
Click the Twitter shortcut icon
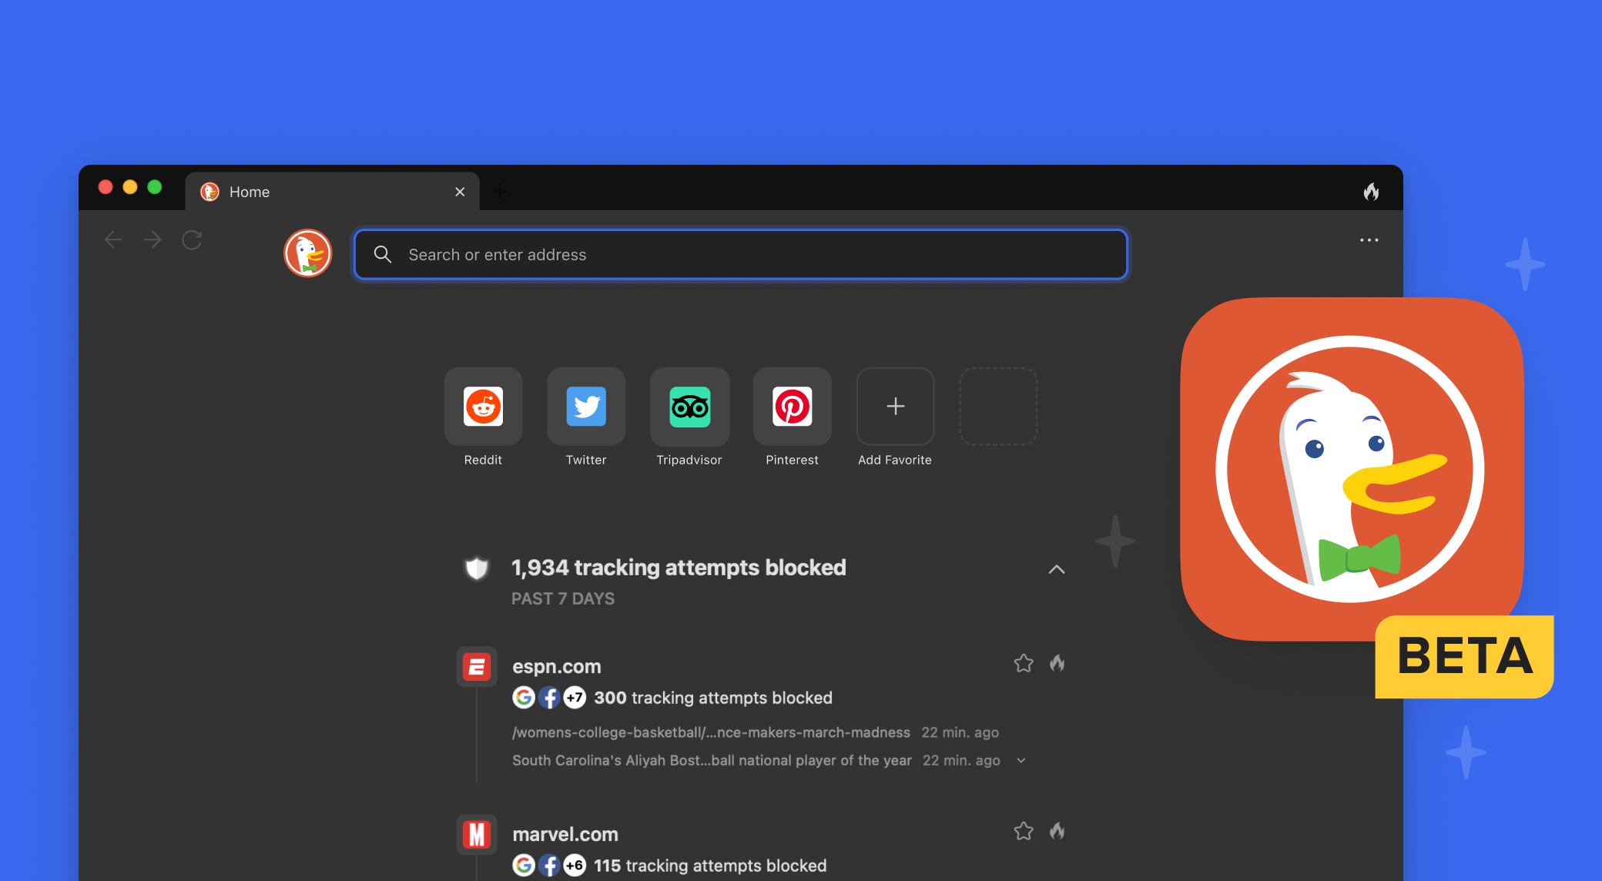[585, 406]
